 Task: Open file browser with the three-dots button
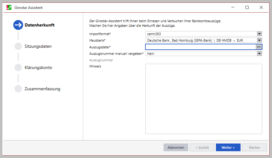point(259,47)
